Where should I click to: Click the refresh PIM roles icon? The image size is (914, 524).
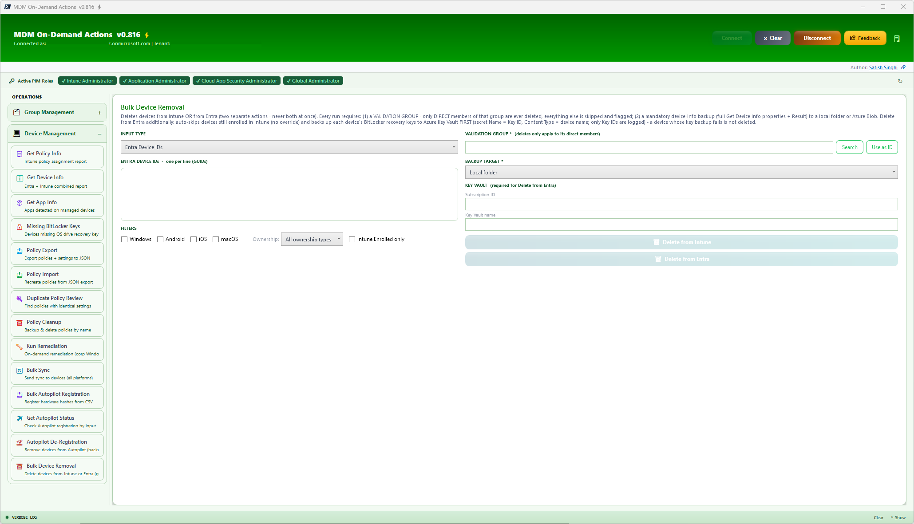[x=900, y=81]
